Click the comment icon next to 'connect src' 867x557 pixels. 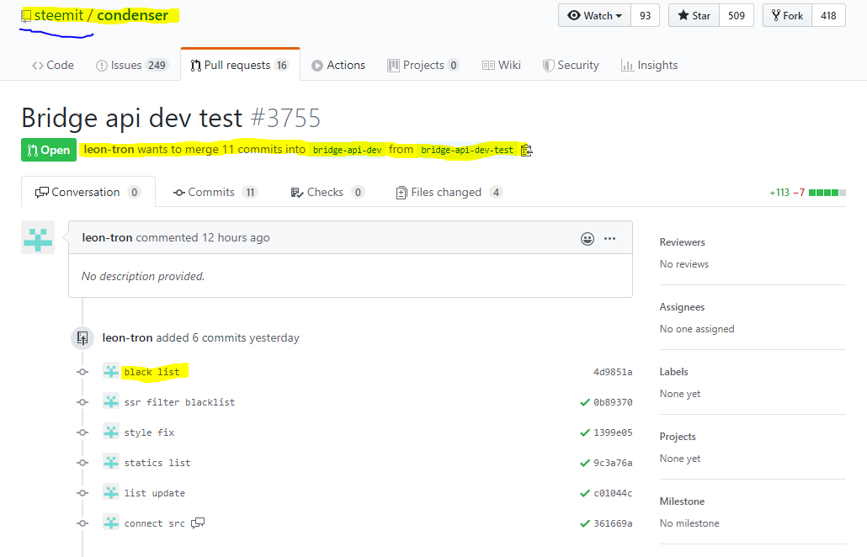click(198, 523)
